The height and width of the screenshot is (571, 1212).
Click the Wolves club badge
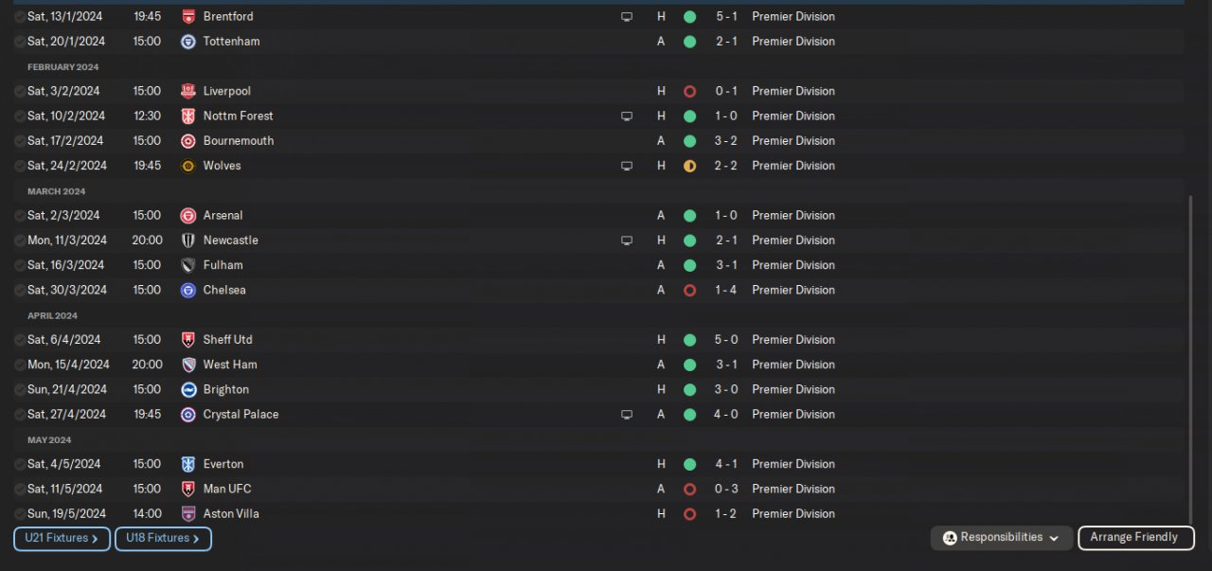(x=188, y=167)
